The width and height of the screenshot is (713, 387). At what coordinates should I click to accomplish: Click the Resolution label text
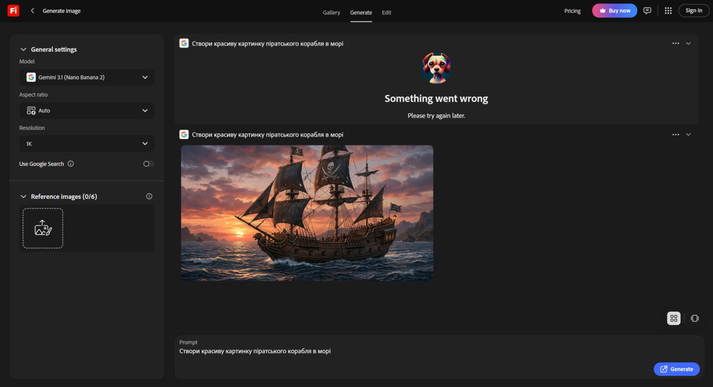pos(32,128)
